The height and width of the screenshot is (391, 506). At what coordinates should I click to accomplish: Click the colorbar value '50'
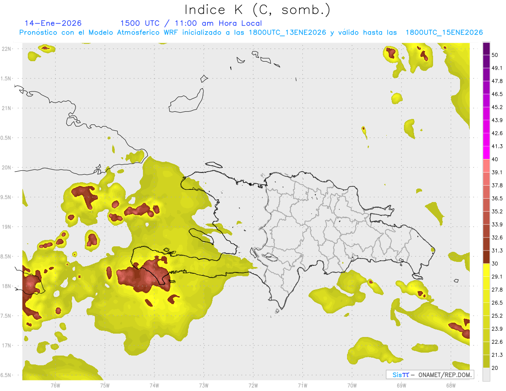[495, 55]
